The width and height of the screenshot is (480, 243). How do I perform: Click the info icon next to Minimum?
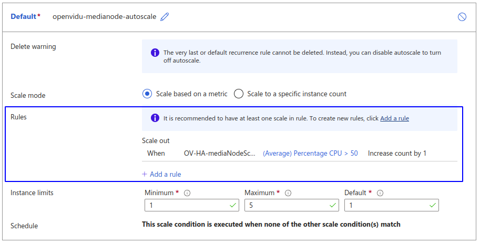pyautogui.click(x=187, y=193)
